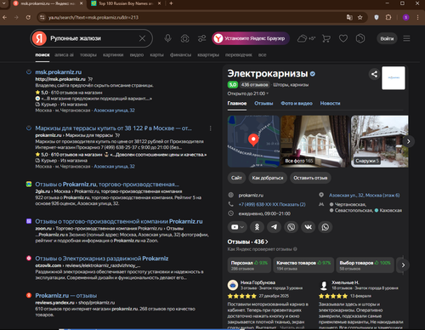Show more review category chips arrow
Image resolution: width=425 pixels, height=330 pixels.
403,265
